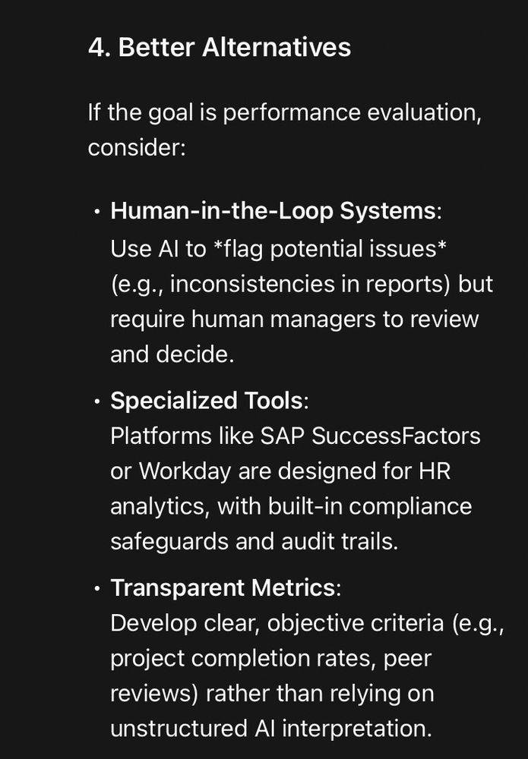Click the bullet dot before Specialized Tools
The width and height of the screenshot is (528, 759).
pyautogui.click(x=97, y=402)
